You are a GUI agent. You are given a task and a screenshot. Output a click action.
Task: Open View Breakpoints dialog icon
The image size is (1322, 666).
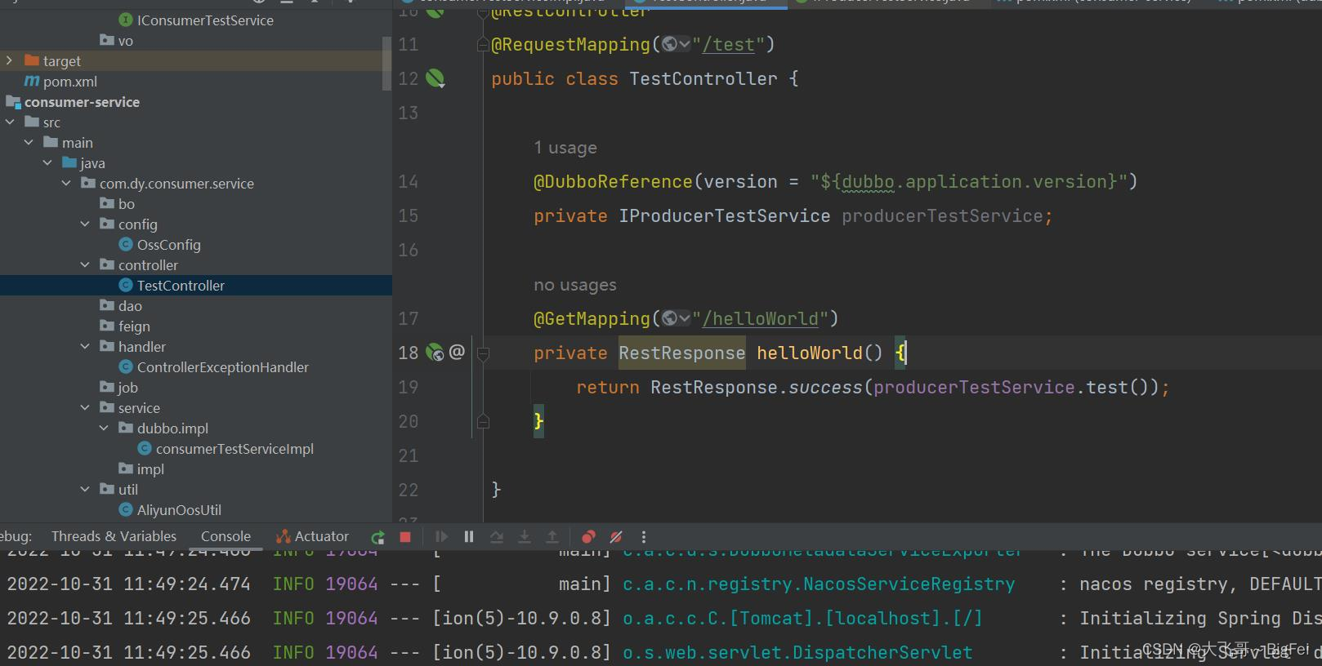tap(588, 537)
